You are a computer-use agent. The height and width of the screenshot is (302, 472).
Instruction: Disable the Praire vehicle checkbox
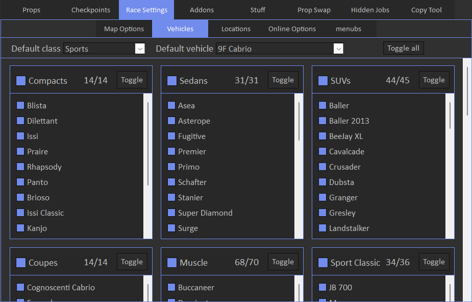[x=20, y=151]
